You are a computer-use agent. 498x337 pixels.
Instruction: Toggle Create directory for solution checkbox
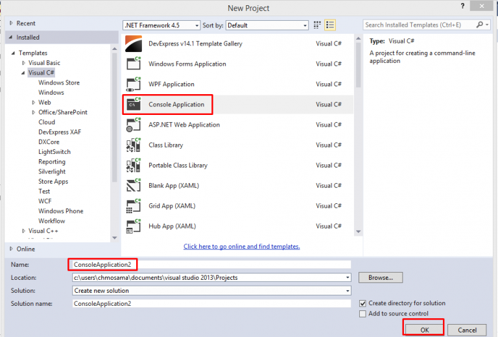(362, 303)
